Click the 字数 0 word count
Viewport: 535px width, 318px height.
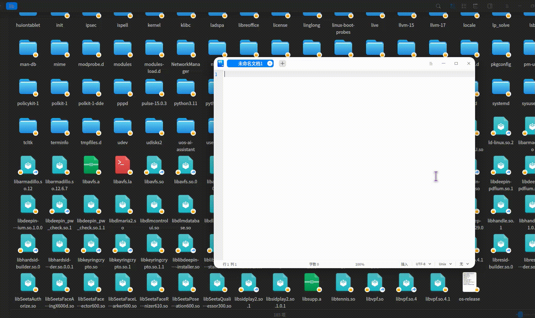click(x=314, y=264)
